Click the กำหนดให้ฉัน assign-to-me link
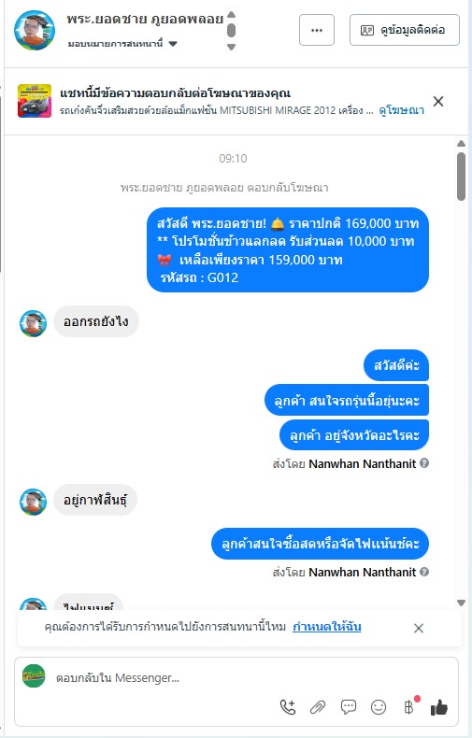This screenshot has width=472, height=738. pyautogui.click(x=327, y=627)
